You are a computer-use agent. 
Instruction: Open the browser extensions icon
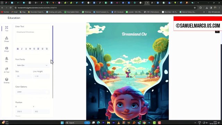click(200, 8)
